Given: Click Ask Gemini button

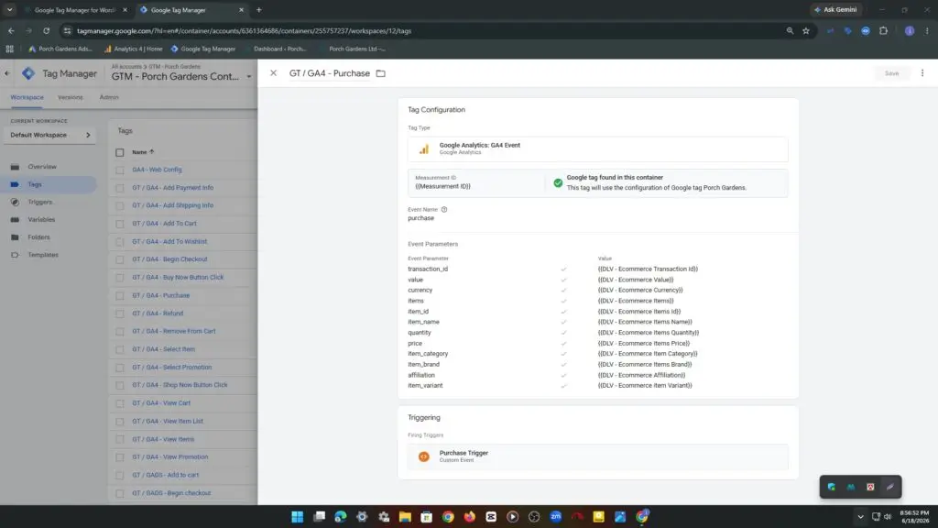Looking at the screenshot, I should (x=835, y=9).
